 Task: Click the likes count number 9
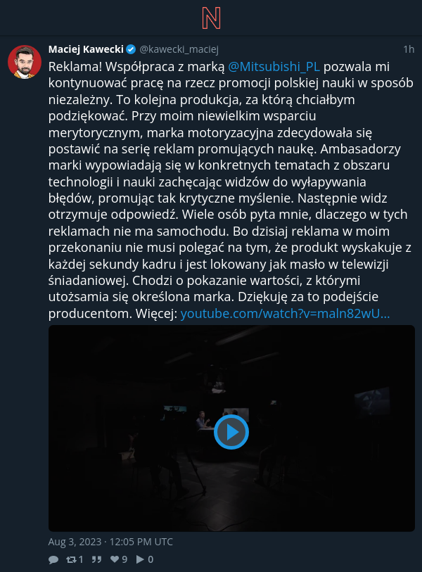click(124, 559)
